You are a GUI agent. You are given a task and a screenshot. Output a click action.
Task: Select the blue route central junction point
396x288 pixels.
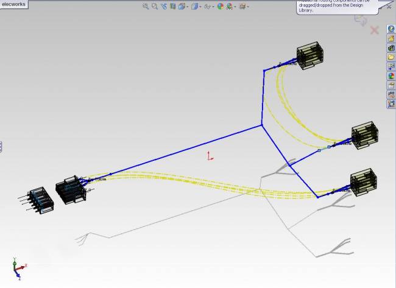click(261, 125)
